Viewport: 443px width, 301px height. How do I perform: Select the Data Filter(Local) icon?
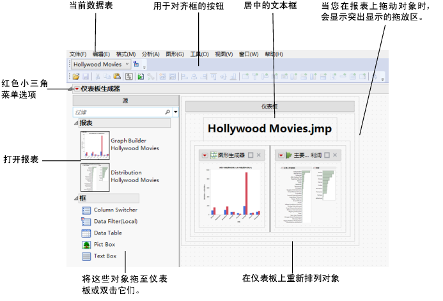[86, 222]
